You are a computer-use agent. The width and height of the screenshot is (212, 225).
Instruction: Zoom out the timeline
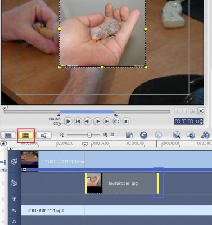click(61, 134)
